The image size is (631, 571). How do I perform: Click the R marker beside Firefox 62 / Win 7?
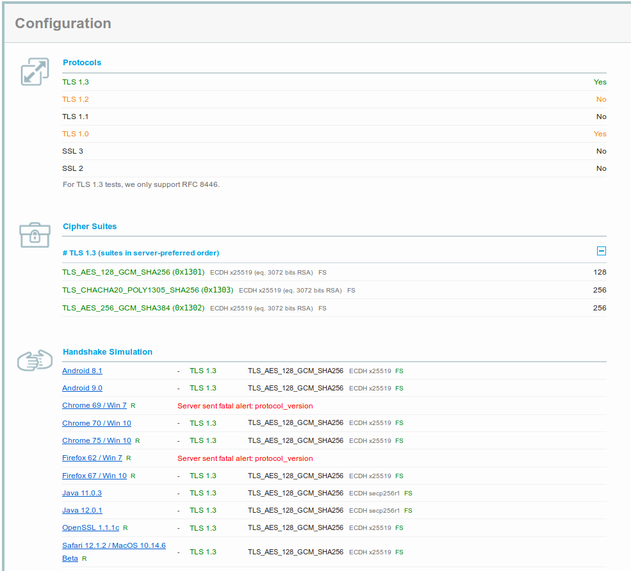pos(128,458)
